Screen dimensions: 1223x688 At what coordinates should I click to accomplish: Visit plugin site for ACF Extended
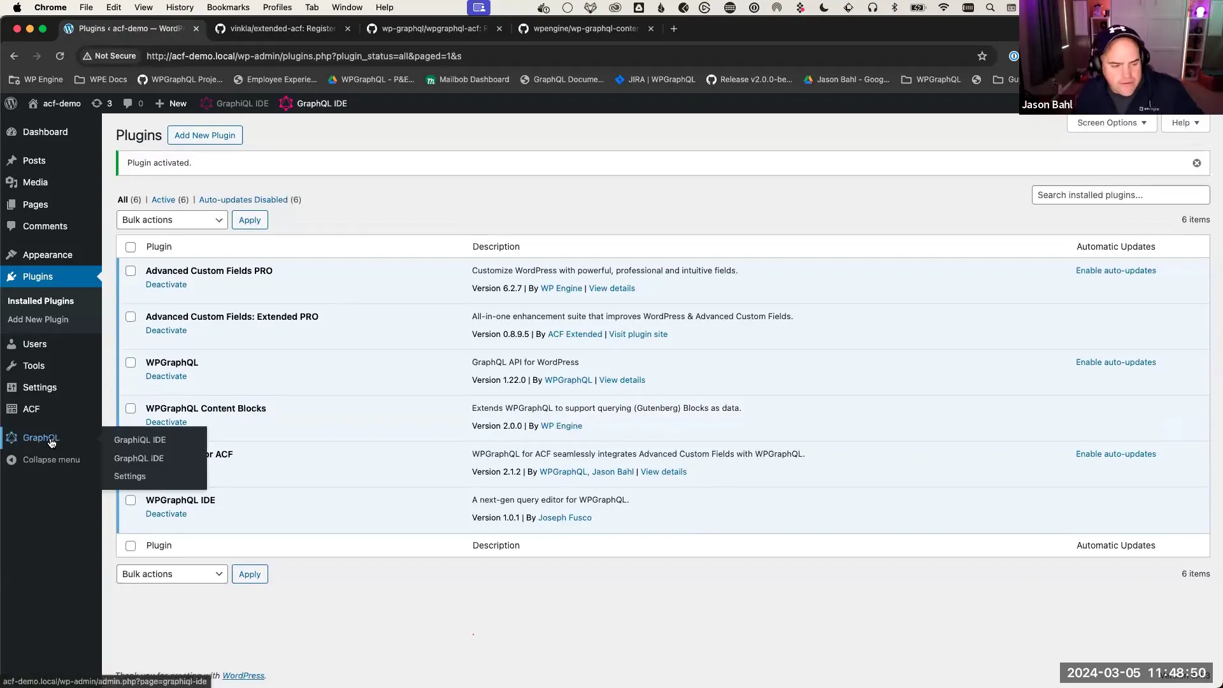(638, 334)
